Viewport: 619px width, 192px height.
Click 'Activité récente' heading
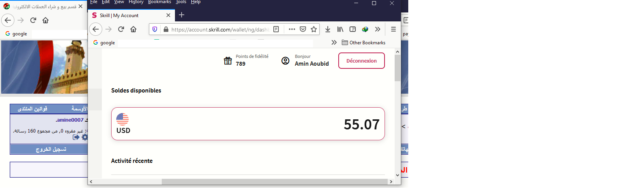(132, 161)
